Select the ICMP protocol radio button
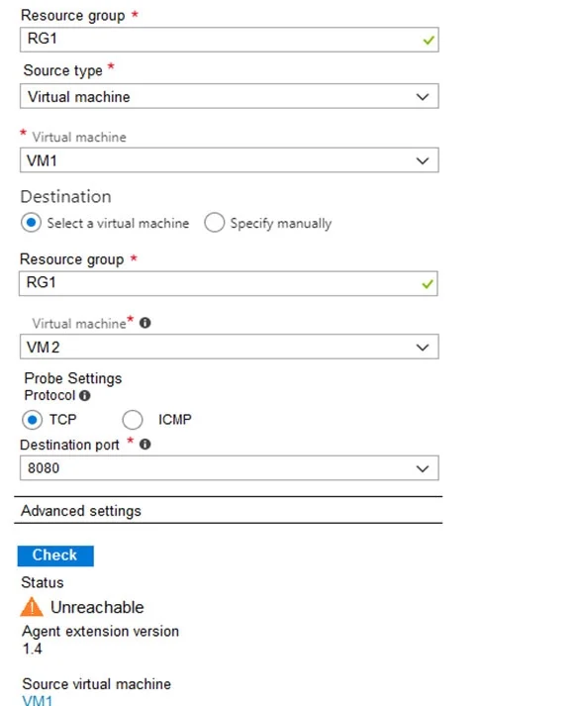Screen dimensions: 579x706 click(x=133, y=420)
